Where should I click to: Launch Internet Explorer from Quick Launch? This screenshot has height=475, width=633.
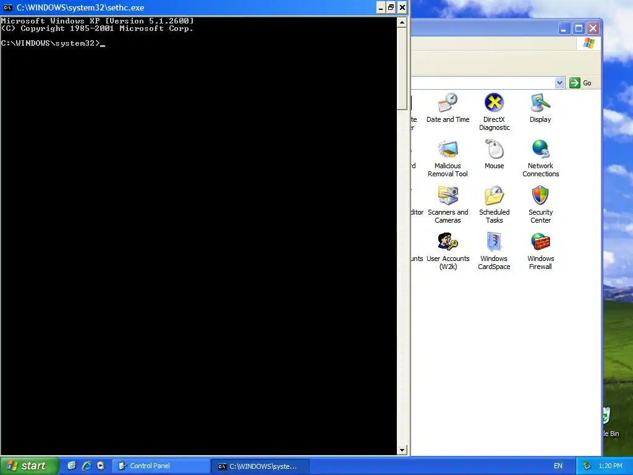[x=86, y=466]
